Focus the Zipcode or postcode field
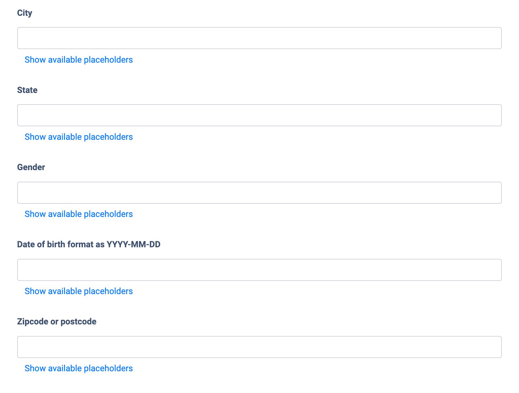This screenshot has width=519, height=393. coord(259,347)
